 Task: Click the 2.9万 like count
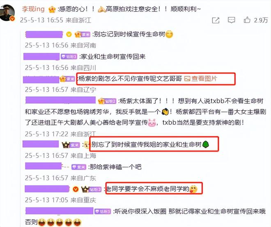coord(261,20)
